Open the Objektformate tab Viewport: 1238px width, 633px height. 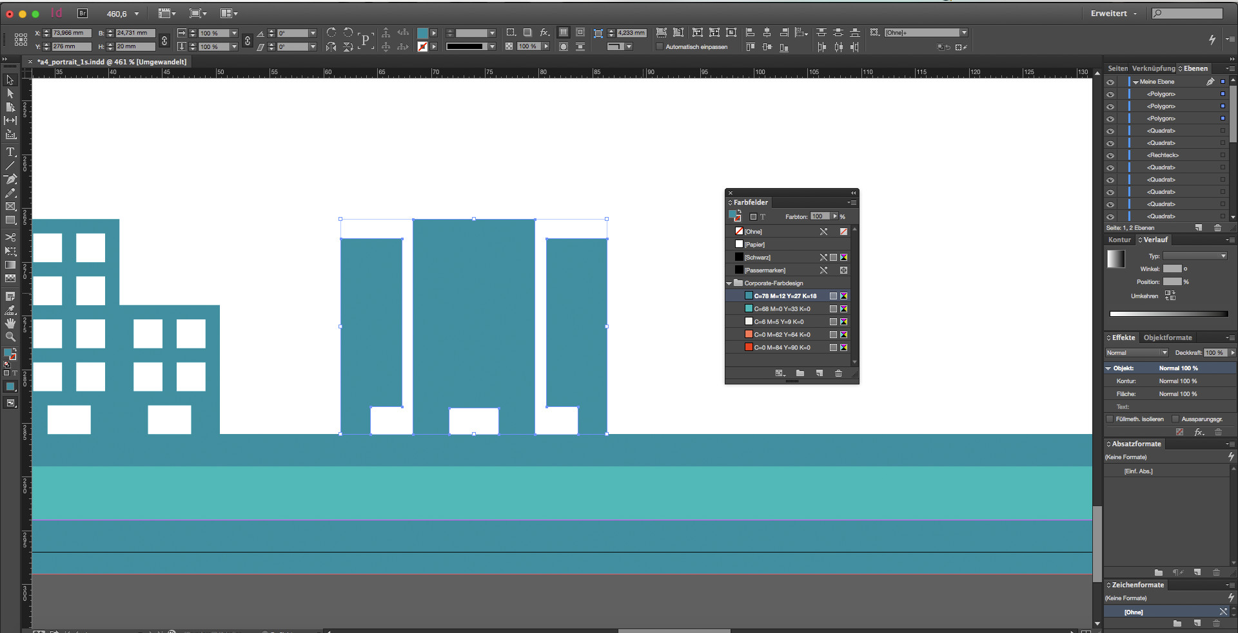click(x=1167, y=337)
